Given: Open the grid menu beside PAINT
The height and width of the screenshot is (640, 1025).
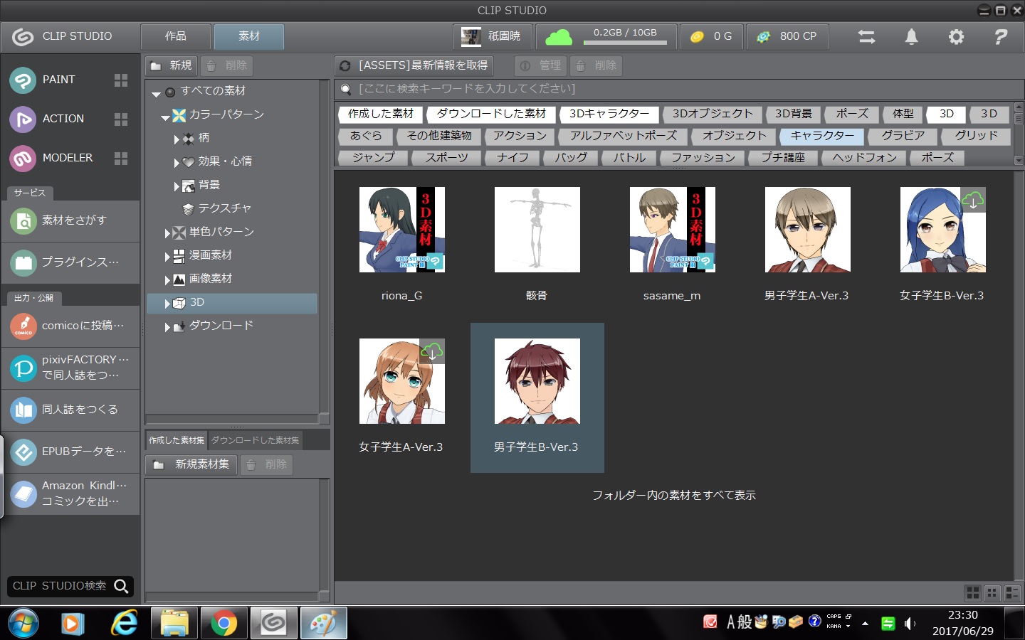Looking at the screenshot, I should pos(121,80).
